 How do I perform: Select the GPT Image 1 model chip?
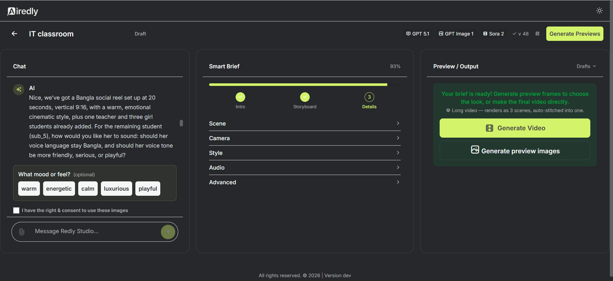coord(456,34)
